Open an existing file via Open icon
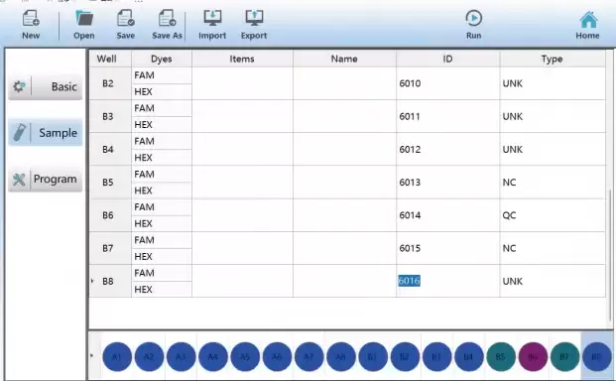Viewport: 616px width, 381px height. tap(84, 25)
